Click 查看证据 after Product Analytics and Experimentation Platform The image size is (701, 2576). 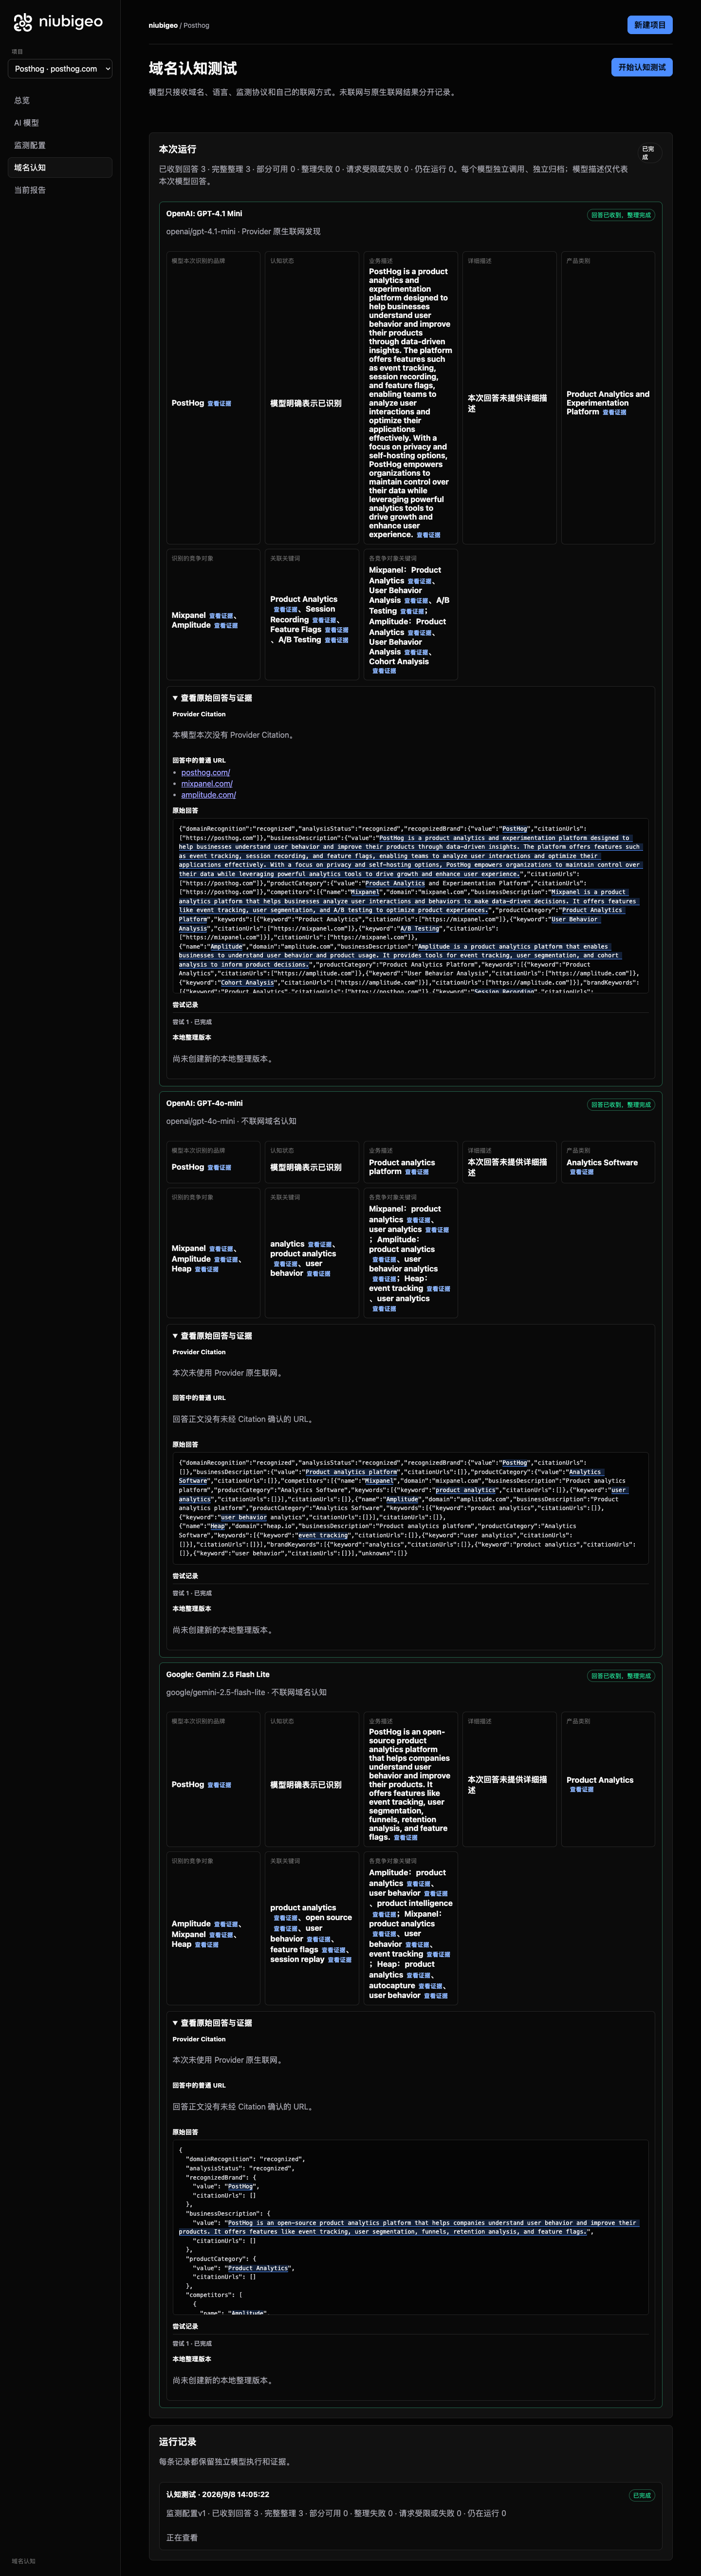click(614, 412)
